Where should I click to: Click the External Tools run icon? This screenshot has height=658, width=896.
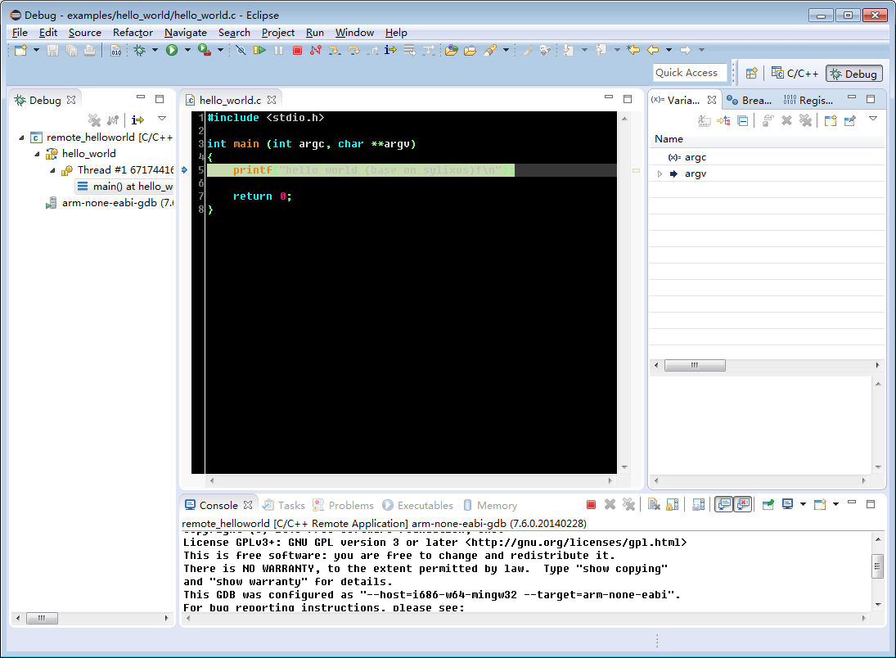pyautogui.click(x=204, y=50)
